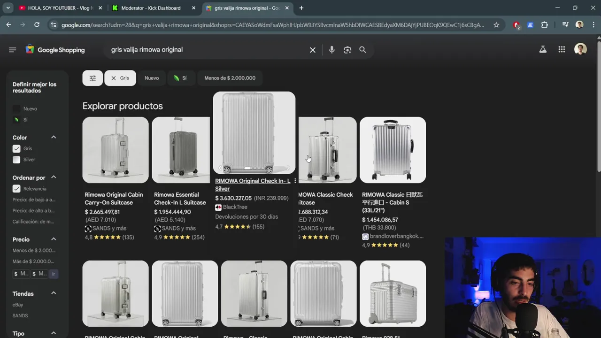Click minimum price input field

(x=21, y=274)
